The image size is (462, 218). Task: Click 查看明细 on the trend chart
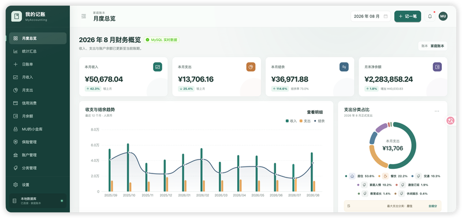coord(315,112)
